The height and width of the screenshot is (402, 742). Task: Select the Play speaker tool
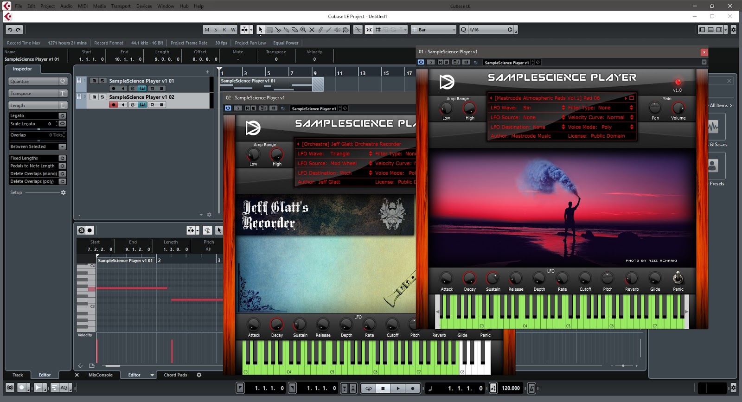pyautogui.click(x=337, y=30)
